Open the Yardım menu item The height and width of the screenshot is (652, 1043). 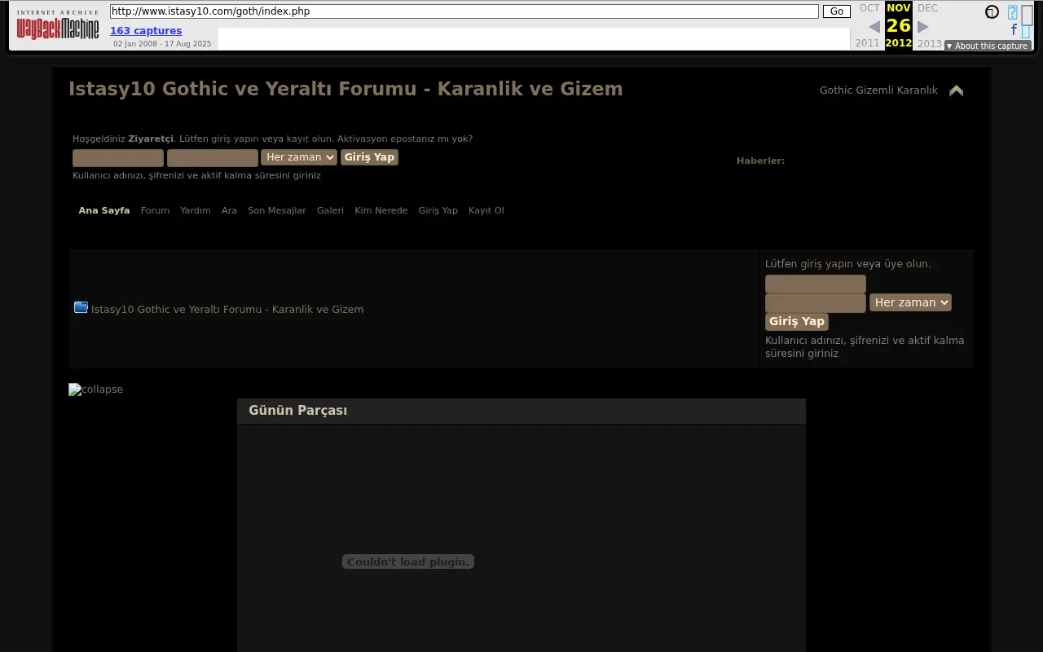click(196, 210)
